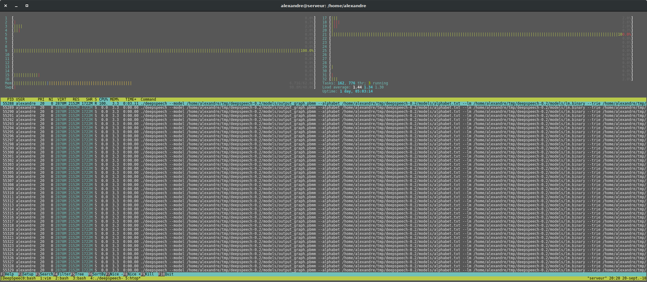This screenshot has width=647, height=282.
Task: Select process row with PID 55300
Action: (323, 152)
